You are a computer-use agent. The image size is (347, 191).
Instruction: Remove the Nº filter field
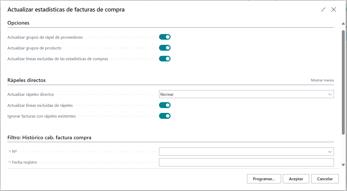tap(10, 151)
